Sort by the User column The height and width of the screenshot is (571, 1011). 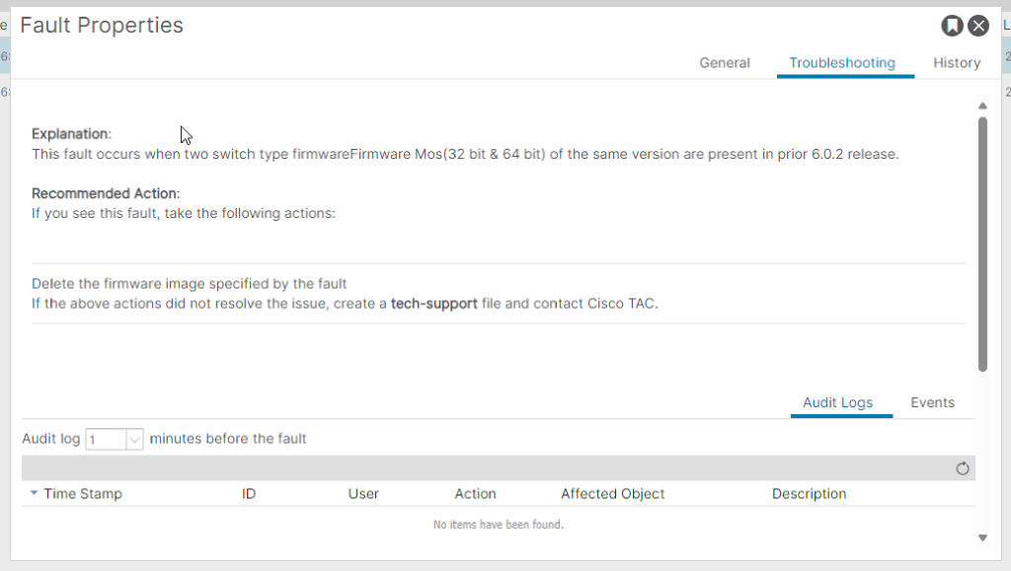pyautogui.click(x=363, y=494)
